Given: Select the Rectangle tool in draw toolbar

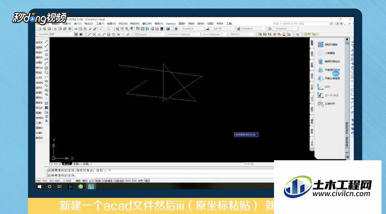Looking at the screenshot, I should 47,59.
